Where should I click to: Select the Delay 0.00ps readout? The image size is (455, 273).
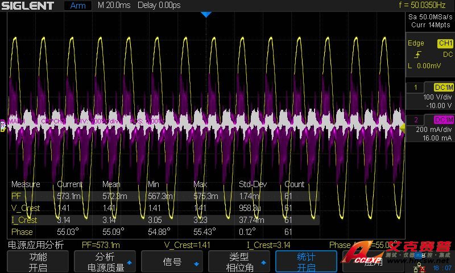[x=160, y=6]
